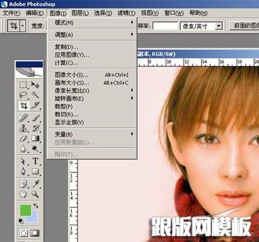
Task: Click the green foreground color swatch
Action: [25, 210]
